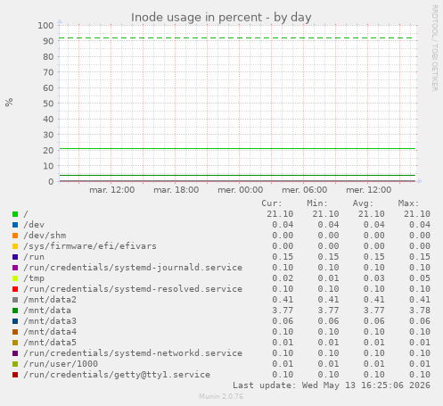Click the /tmp legend label
Viewport: 443px width, 406px height.
(34, 278)
